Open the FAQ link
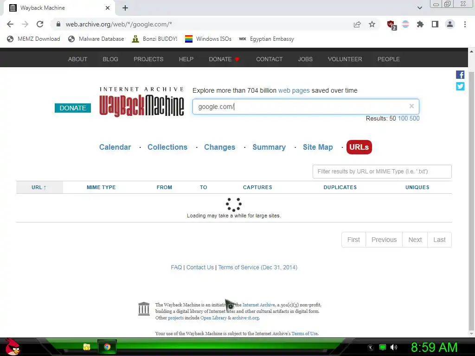Viewport: 475px width, 356px height. coord(176,267)
